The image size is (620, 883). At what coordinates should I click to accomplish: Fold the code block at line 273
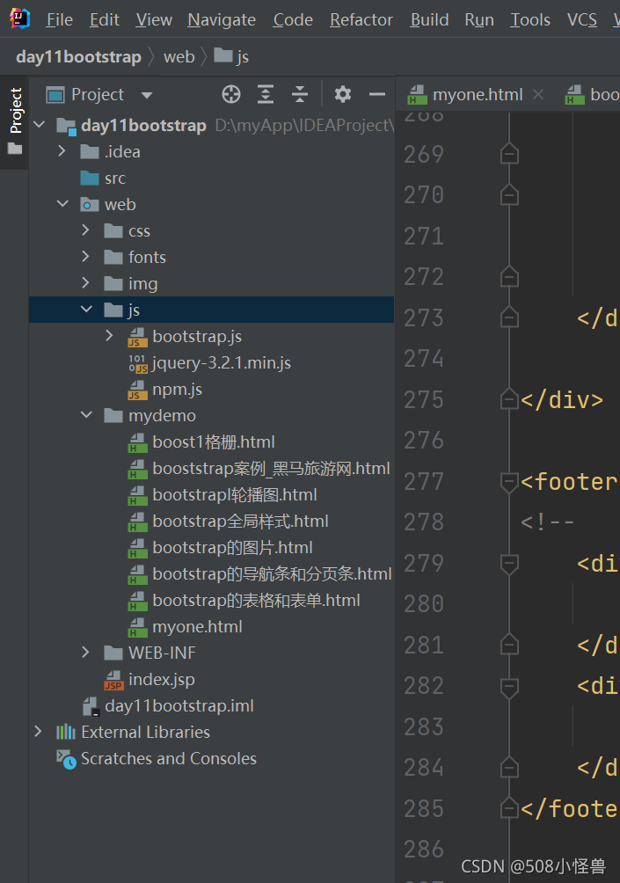(x=509, y=317)
